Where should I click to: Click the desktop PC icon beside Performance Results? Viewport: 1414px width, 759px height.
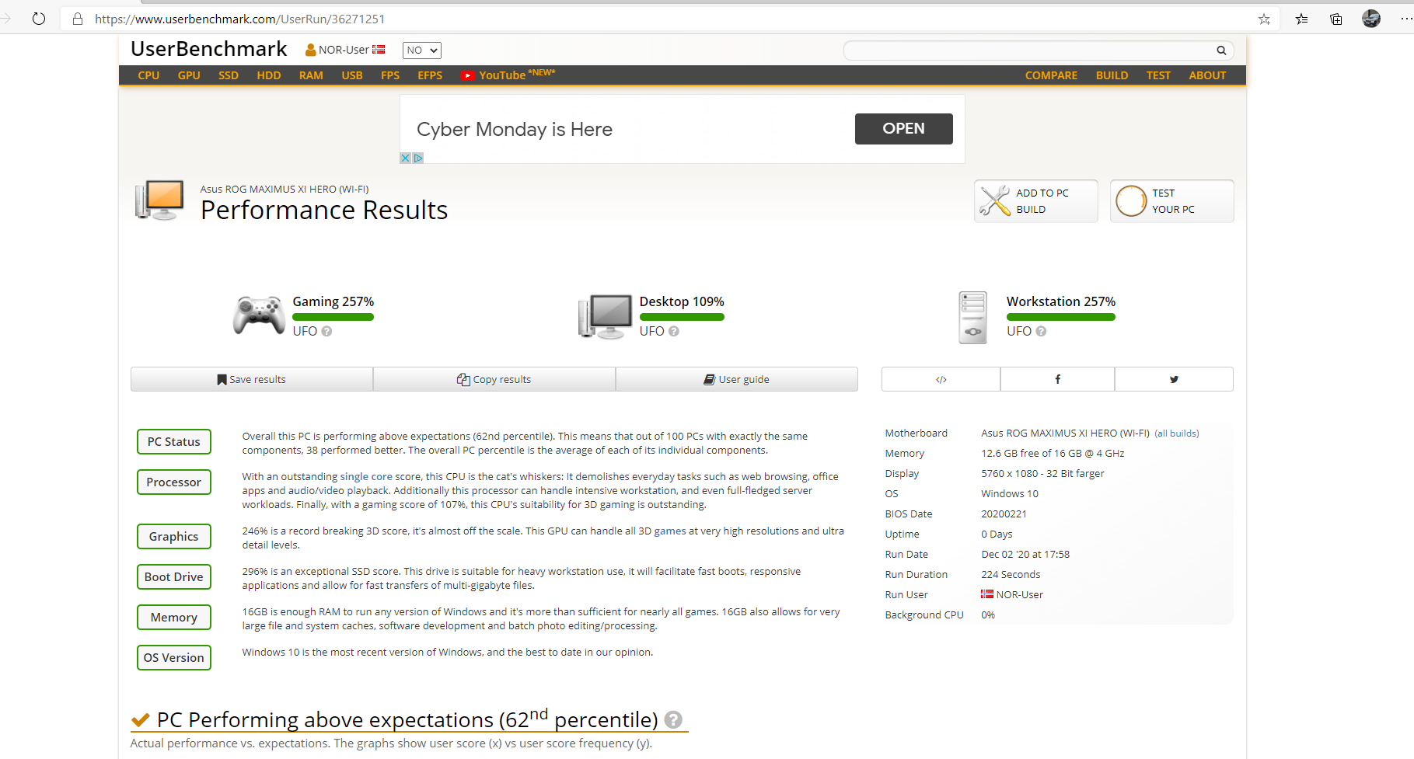[159, 200]
